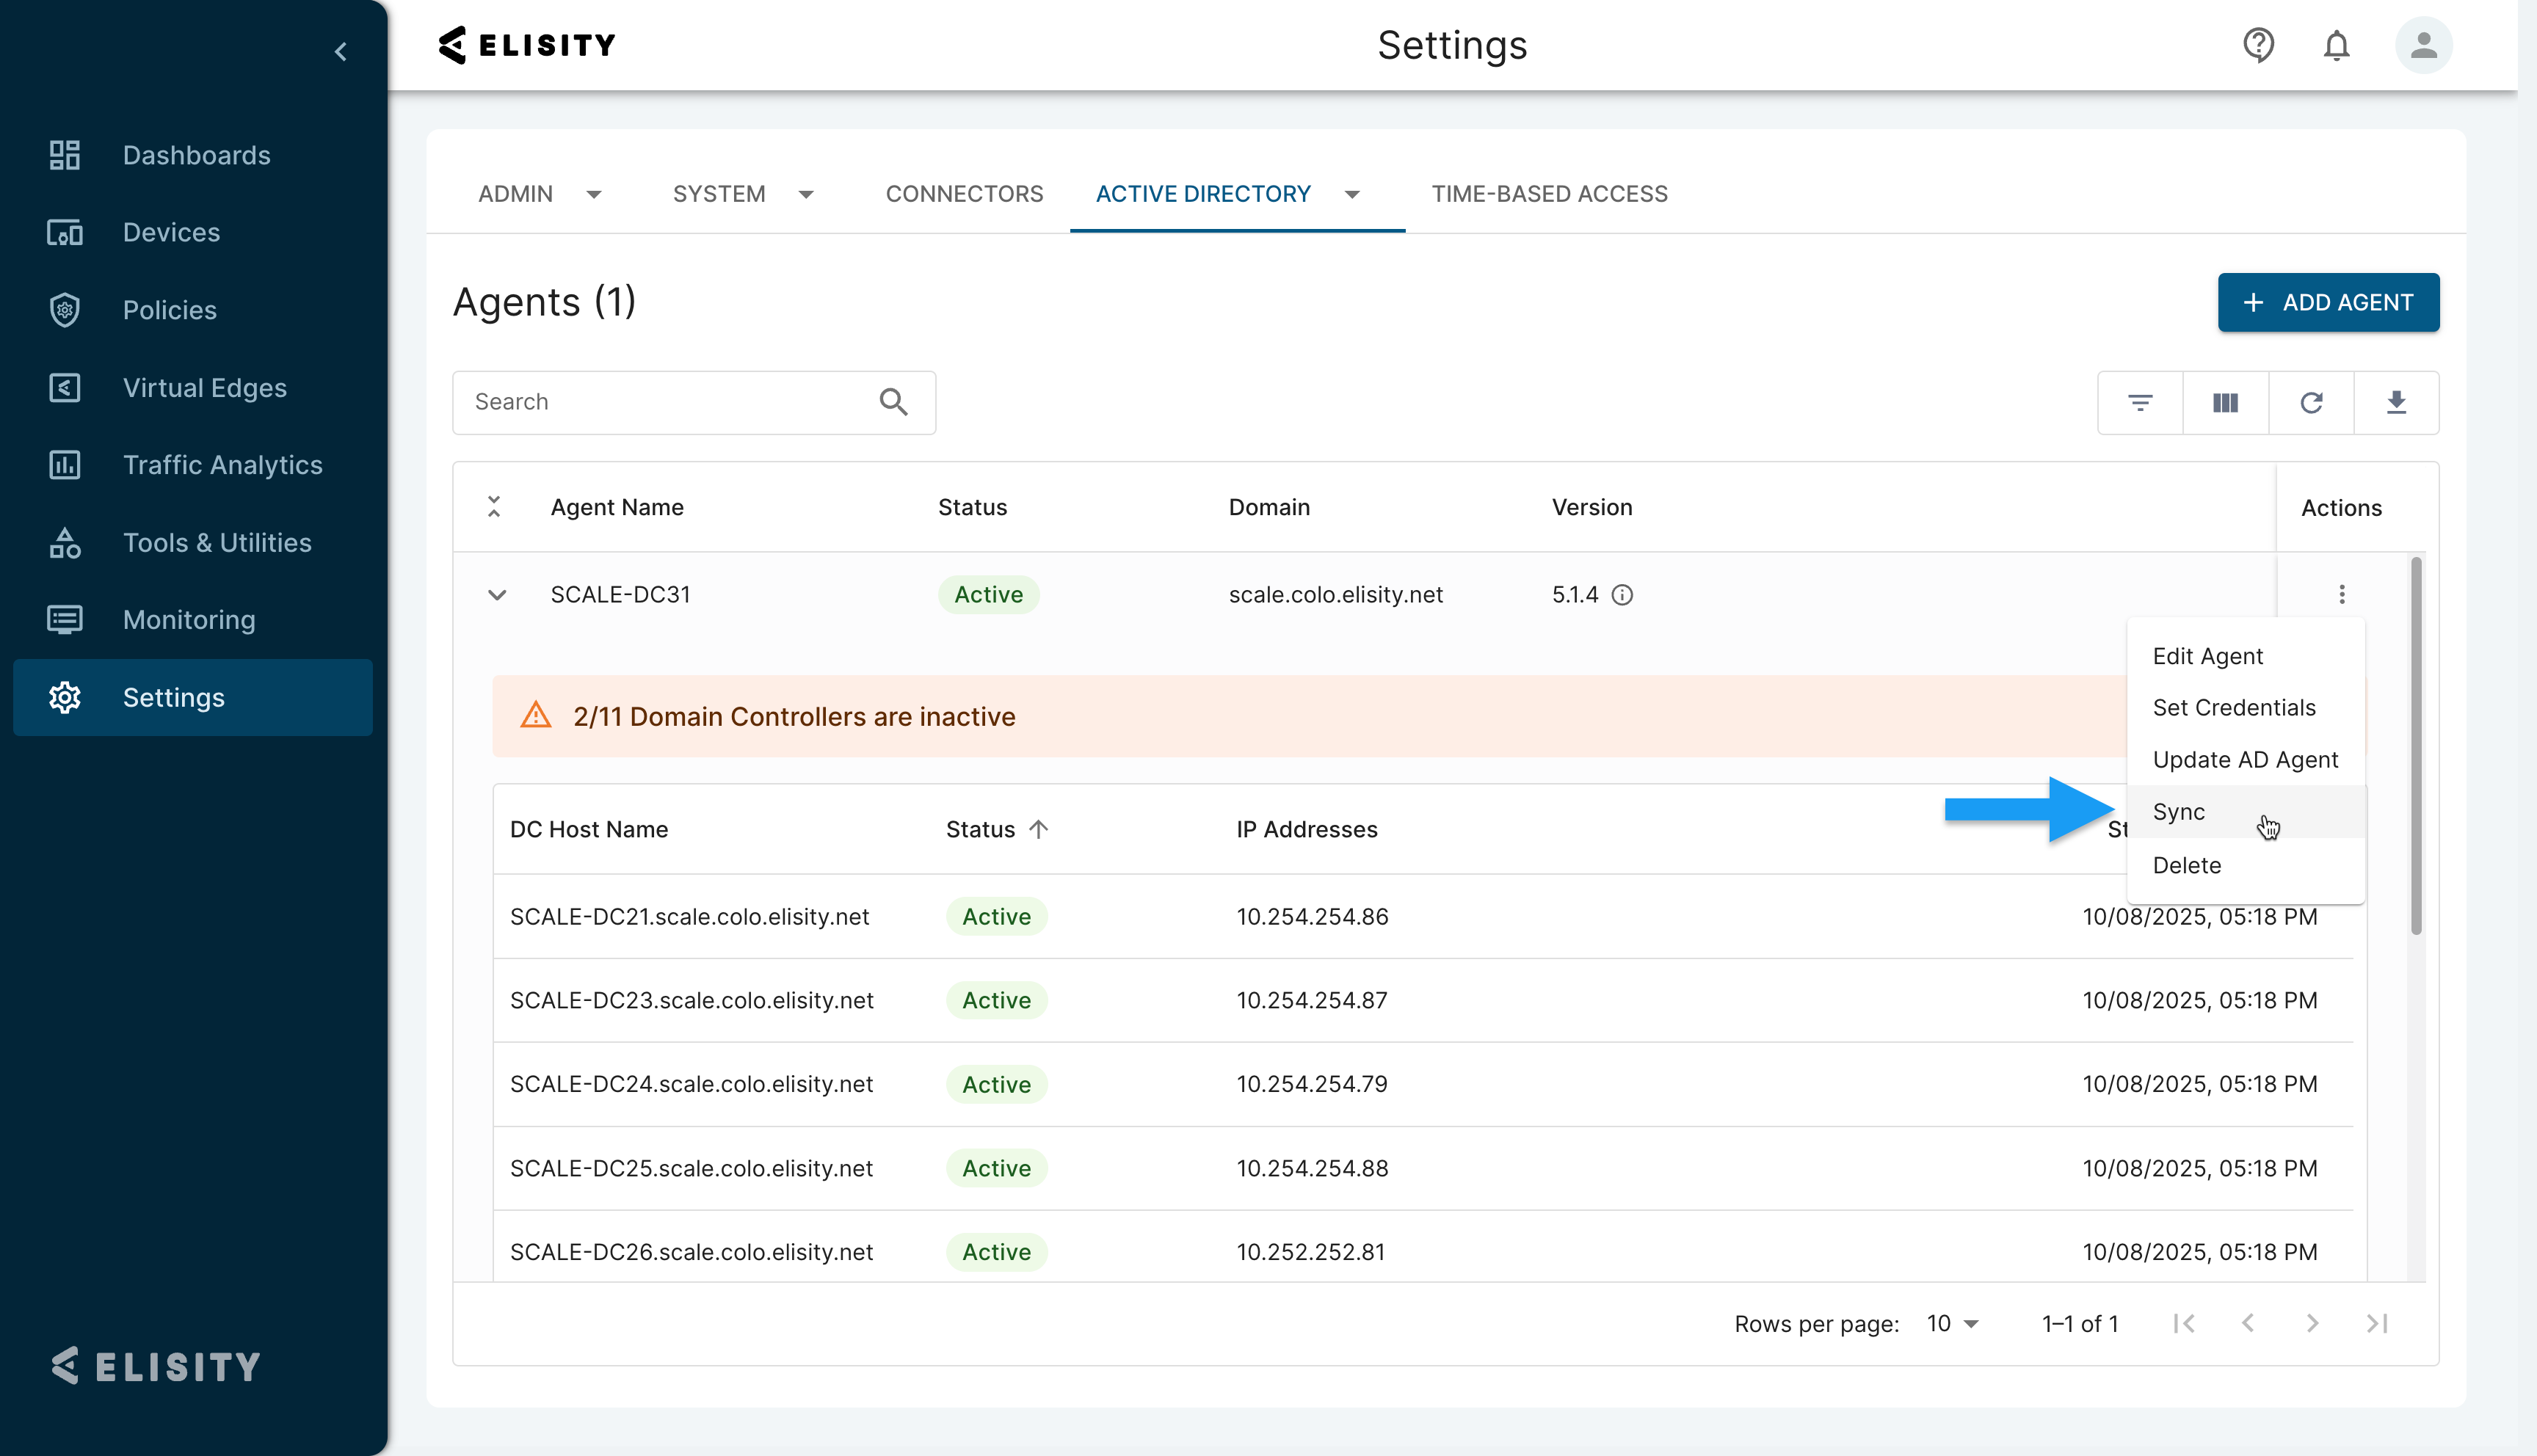Sort by the Agent Name column header

tap(617, 507)
